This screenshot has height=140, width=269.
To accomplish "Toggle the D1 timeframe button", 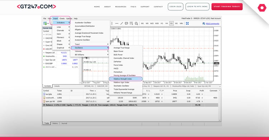I will point(171,23).
